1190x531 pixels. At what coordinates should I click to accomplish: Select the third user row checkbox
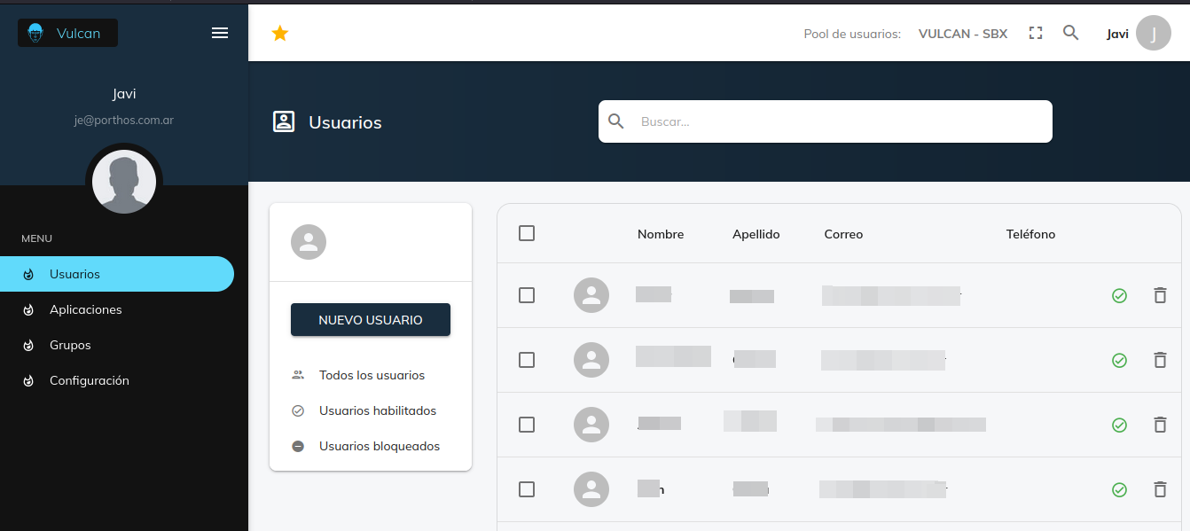tap(527, 425)
